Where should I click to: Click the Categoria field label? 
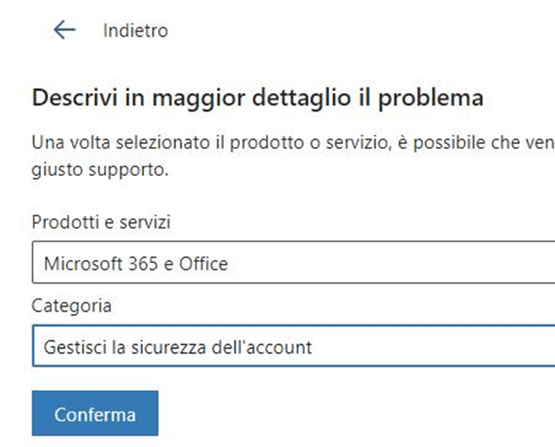72,306
